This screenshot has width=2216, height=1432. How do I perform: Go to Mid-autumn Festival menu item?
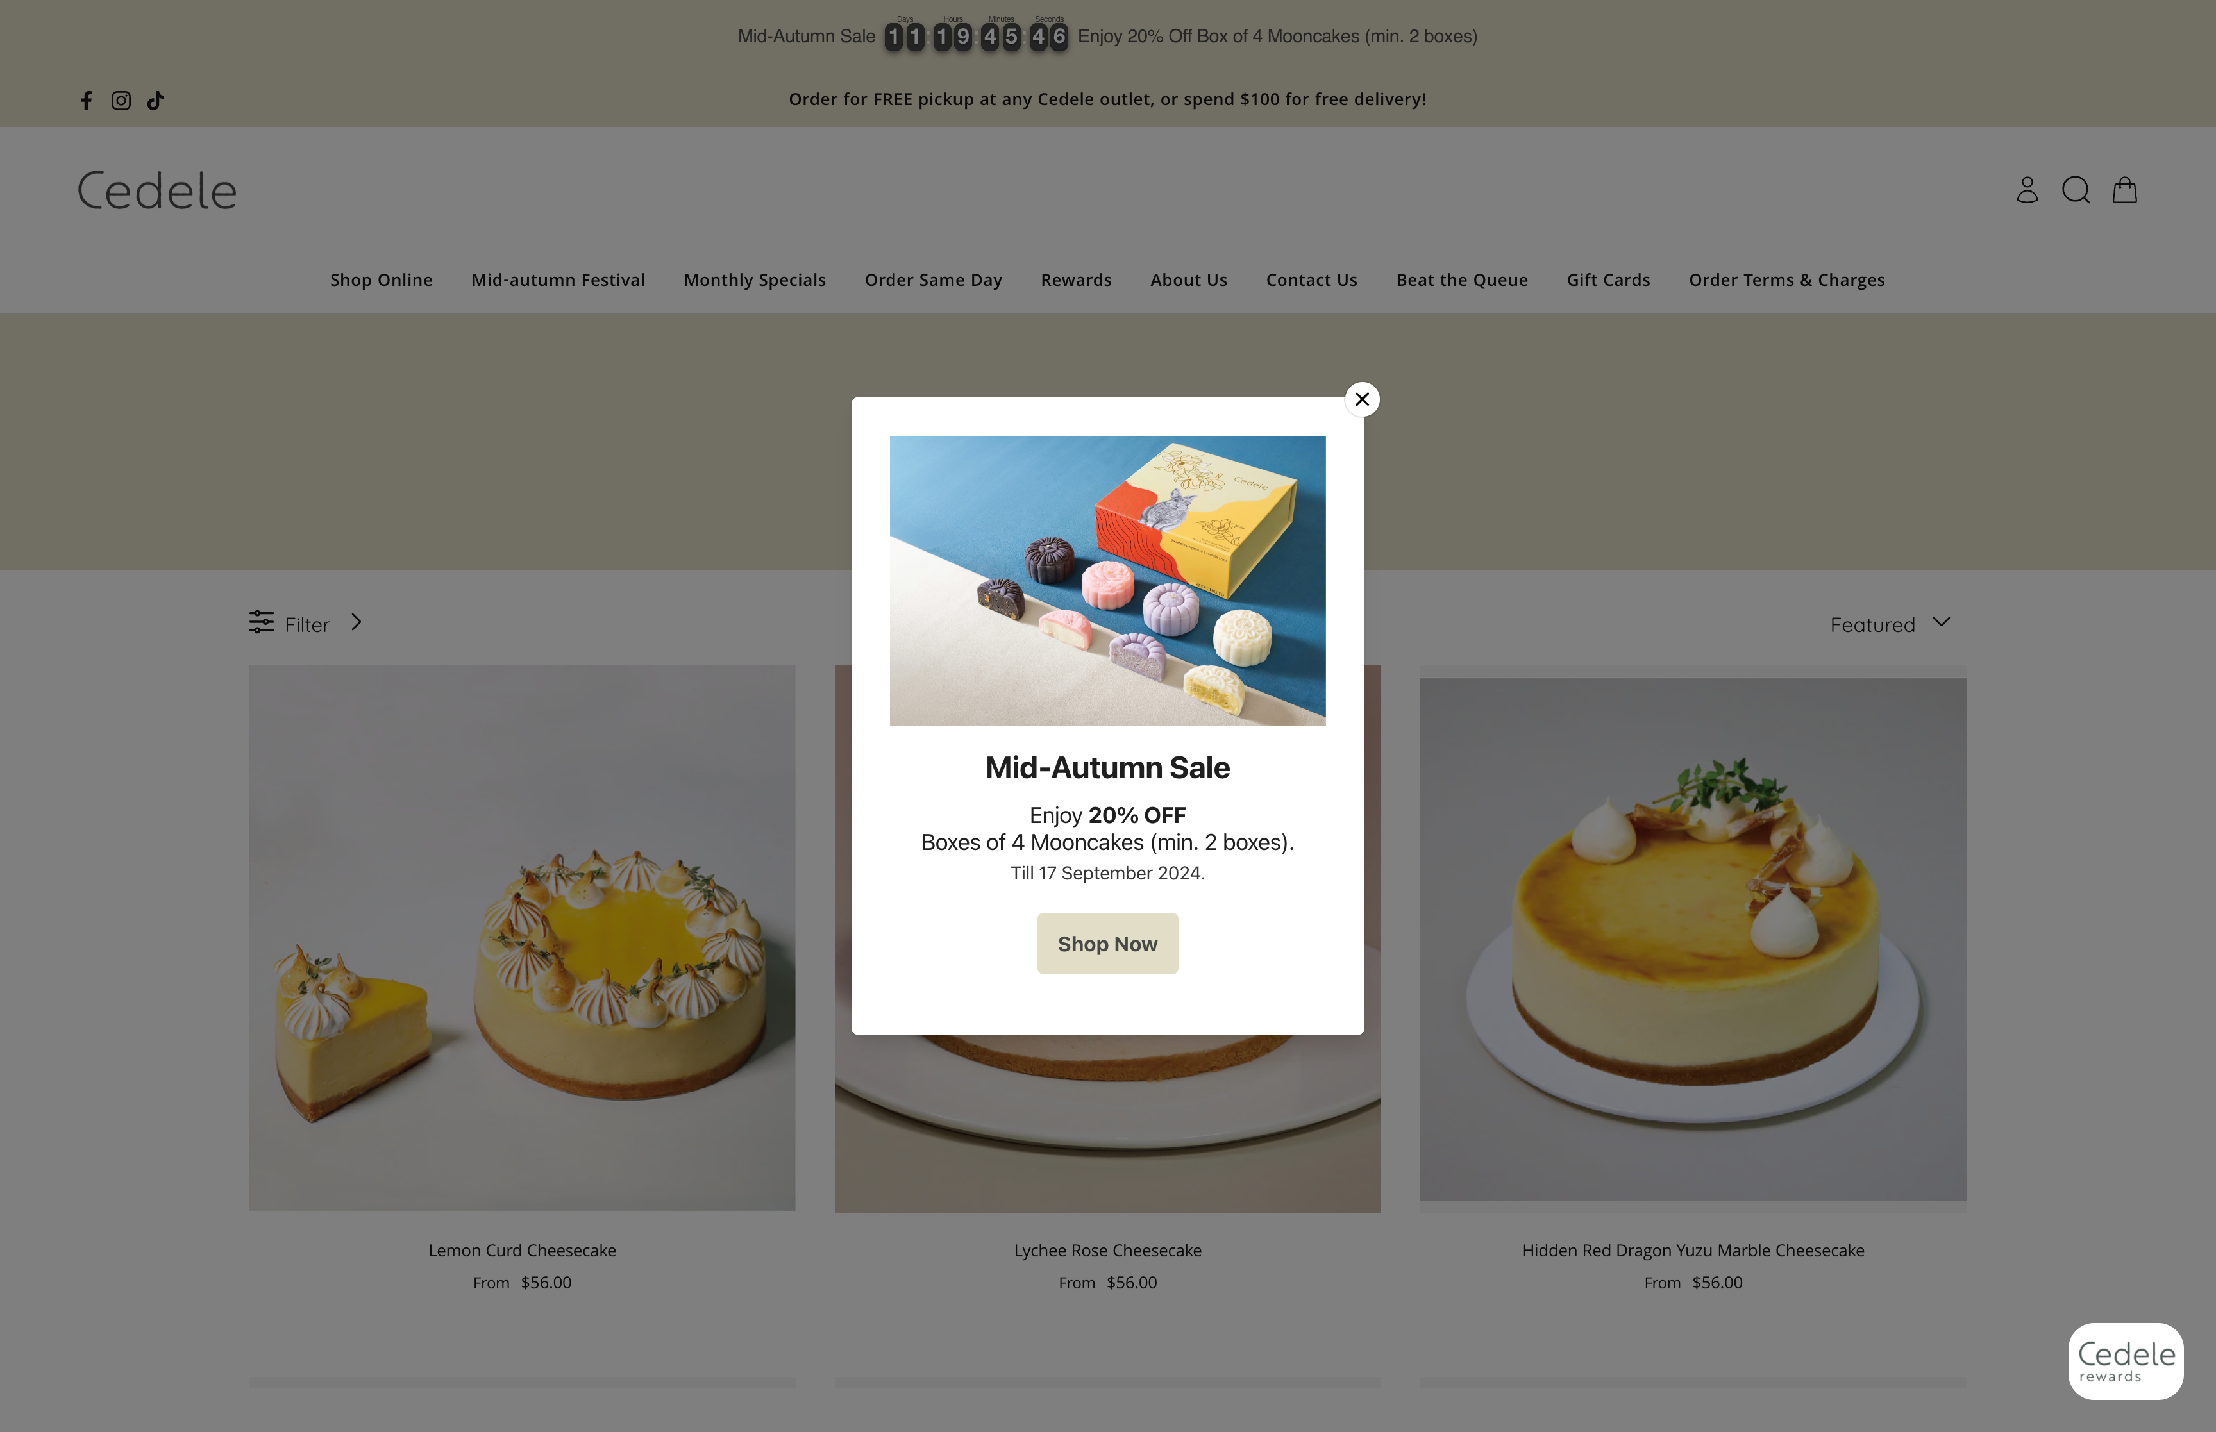[558, 280]
